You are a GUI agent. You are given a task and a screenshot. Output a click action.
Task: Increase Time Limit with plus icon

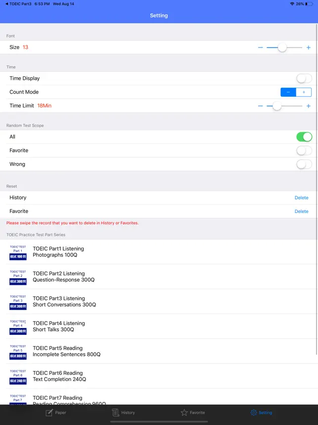308,106
